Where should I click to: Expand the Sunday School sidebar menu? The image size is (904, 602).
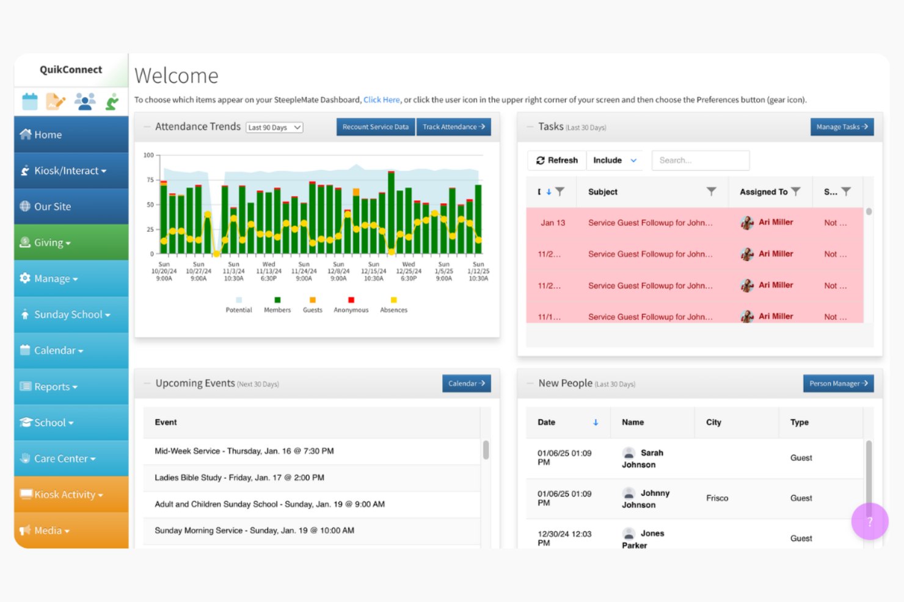(x=71, y=315)
